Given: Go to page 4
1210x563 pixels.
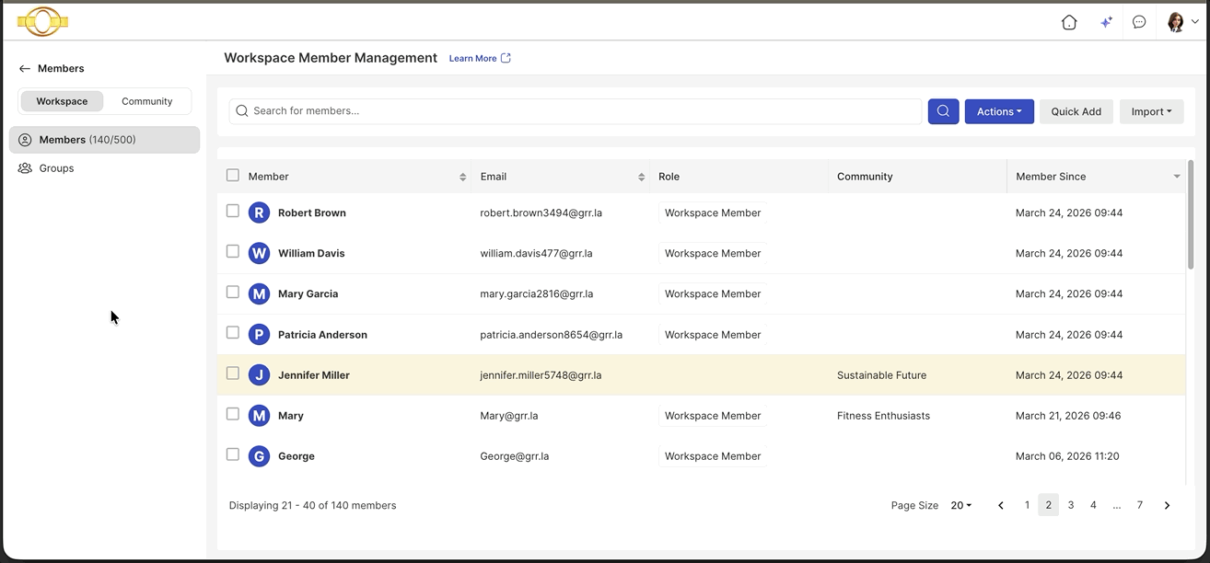Looking at the screenshot, I should click(x=1093, y=505).
